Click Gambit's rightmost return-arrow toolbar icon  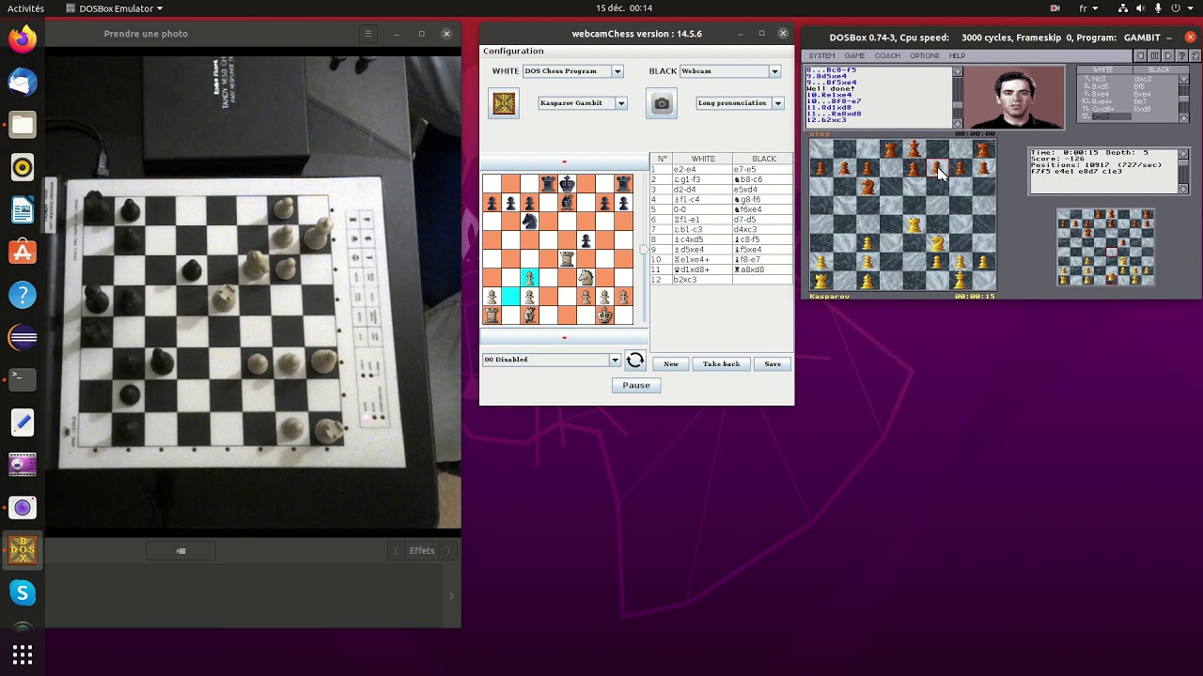point(1195,55)
